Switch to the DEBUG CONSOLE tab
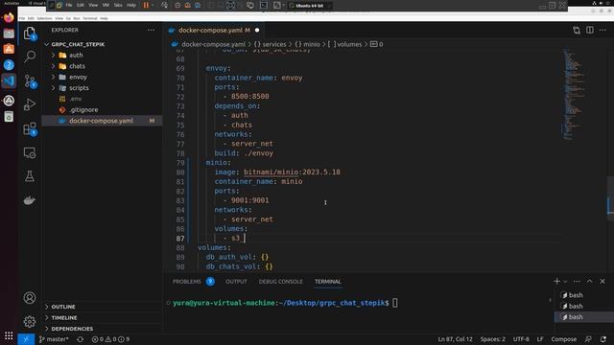The width and height of the screenshot is (614, 345). click(280, 281)
